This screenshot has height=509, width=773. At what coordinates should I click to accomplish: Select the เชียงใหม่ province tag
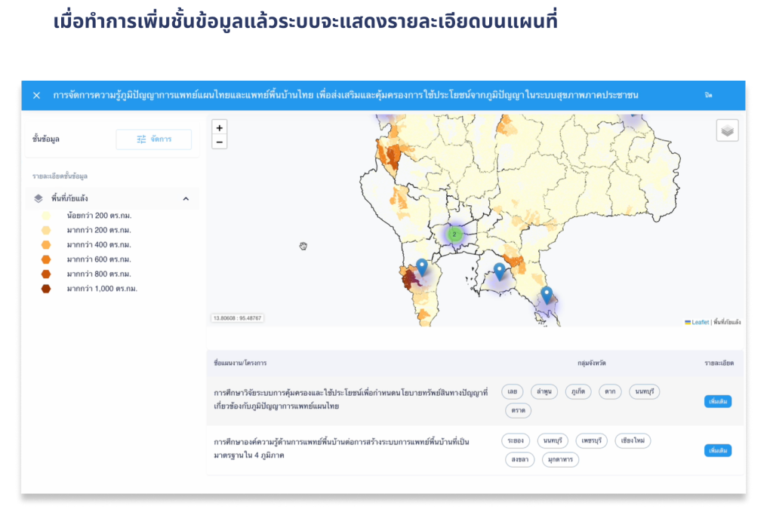632,440
